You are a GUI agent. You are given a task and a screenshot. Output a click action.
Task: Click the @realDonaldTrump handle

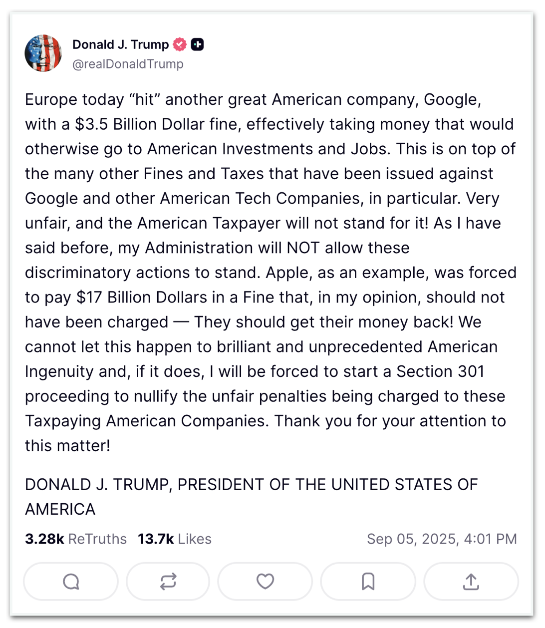128,64
